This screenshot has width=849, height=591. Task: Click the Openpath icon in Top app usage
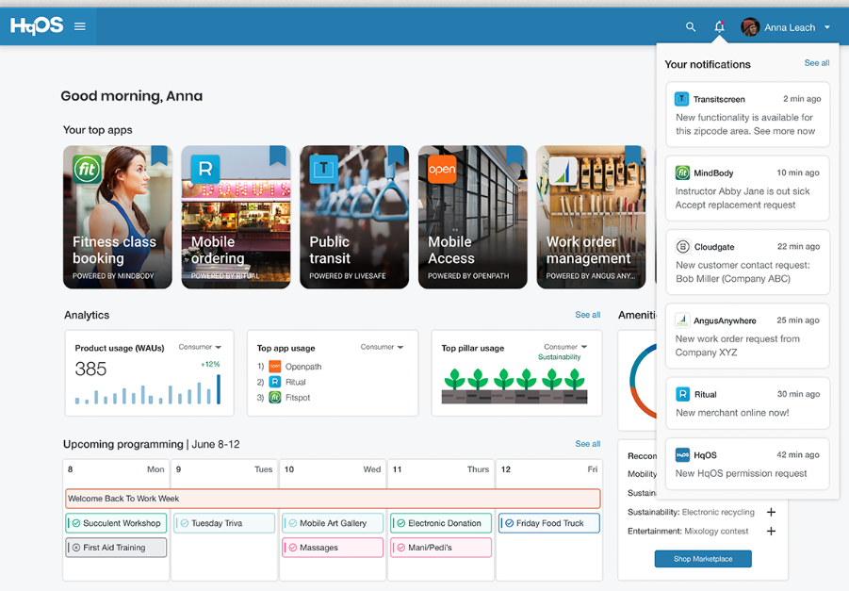(275, 366)
